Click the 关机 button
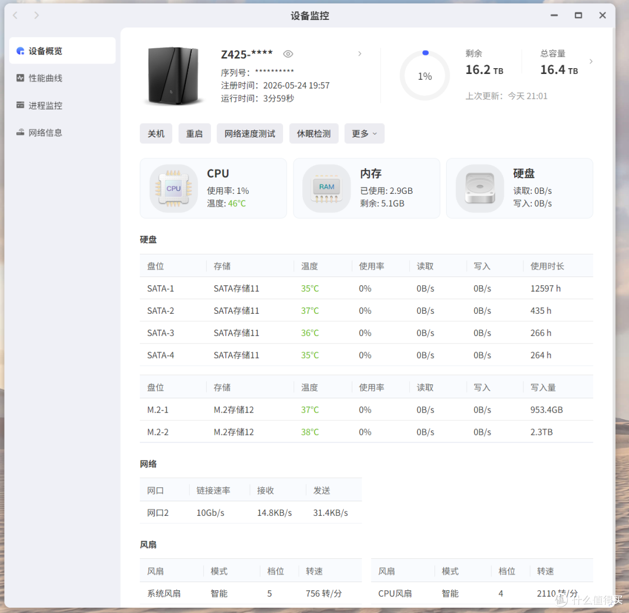The width and height of the screenshot is (629, 613). click(x=156, y=133)
